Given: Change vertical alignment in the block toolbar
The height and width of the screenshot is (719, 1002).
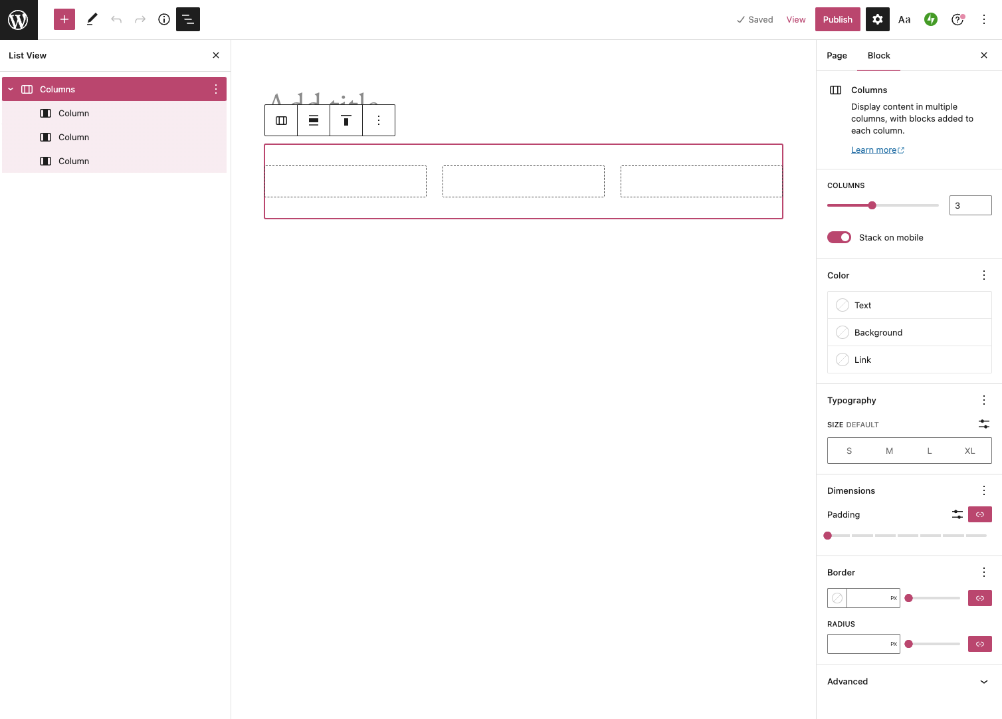Looking at the screenshot, I should click(346, 120).
